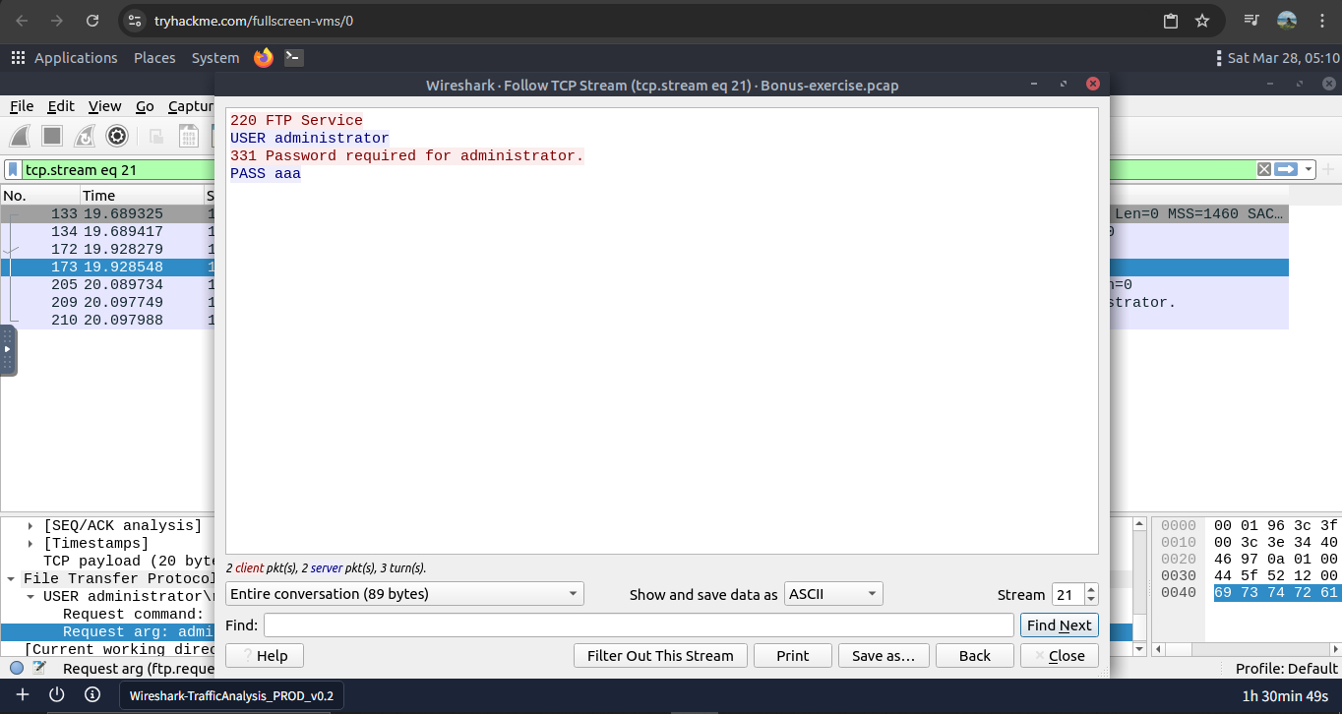Expand the SEQ/ACK analysis node
This screenshot has width=1342, height=714.
coord(30,526)
